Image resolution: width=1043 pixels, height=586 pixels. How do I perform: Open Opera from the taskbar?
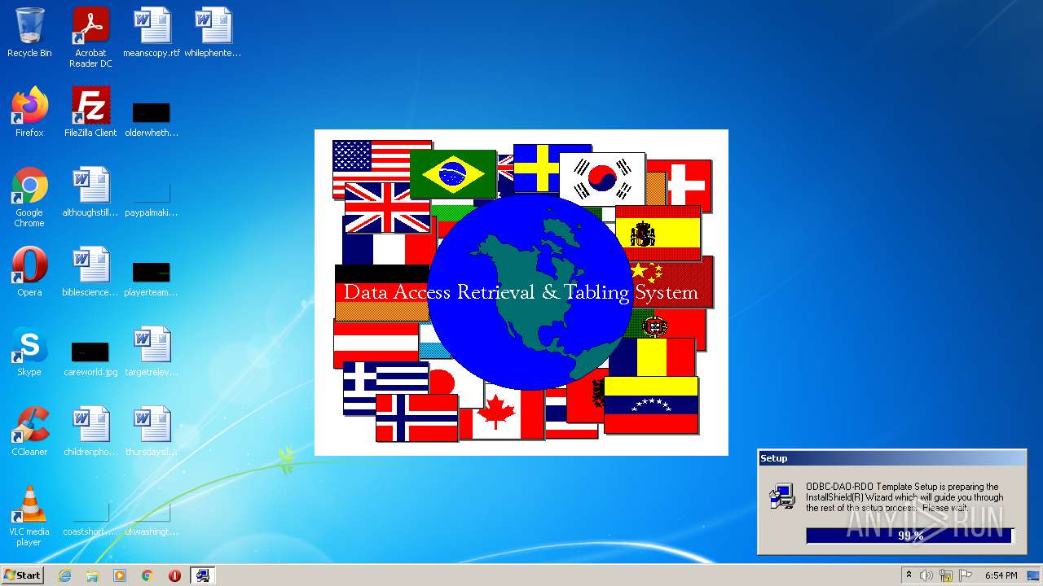pos(174,575)
